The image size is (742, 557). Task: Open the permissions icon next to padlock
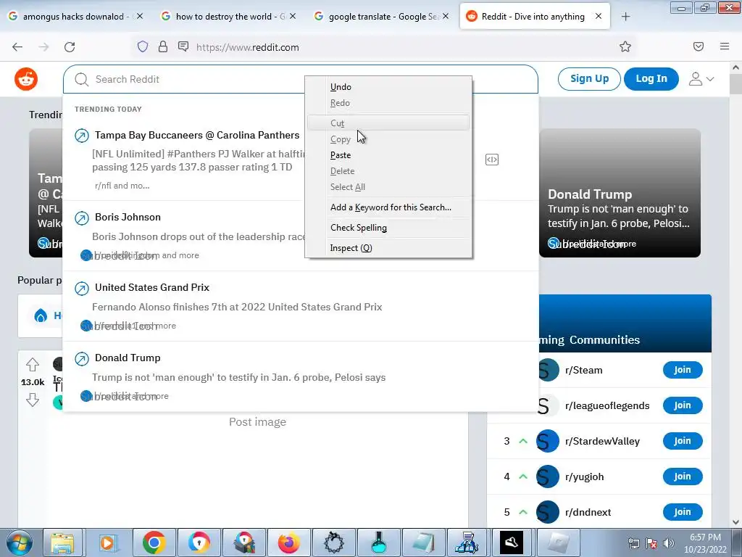[183, 46]
